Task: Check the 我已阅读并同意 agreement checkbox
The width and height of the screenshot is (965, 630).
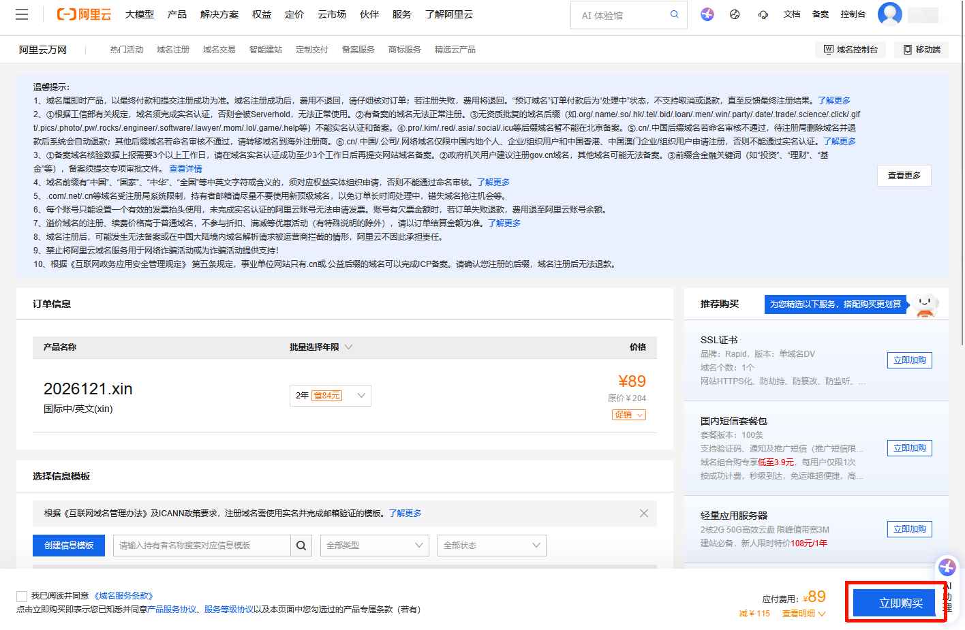Action: click(x=21, y=595)
